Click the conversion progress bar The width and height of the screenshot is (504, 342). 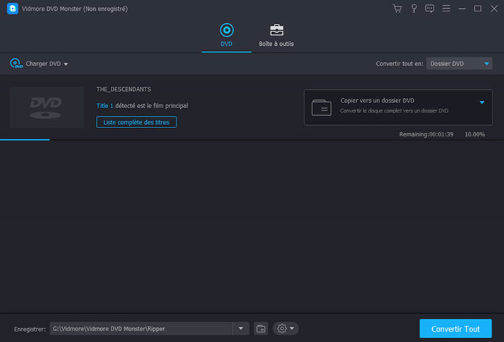tap(25, 140)
